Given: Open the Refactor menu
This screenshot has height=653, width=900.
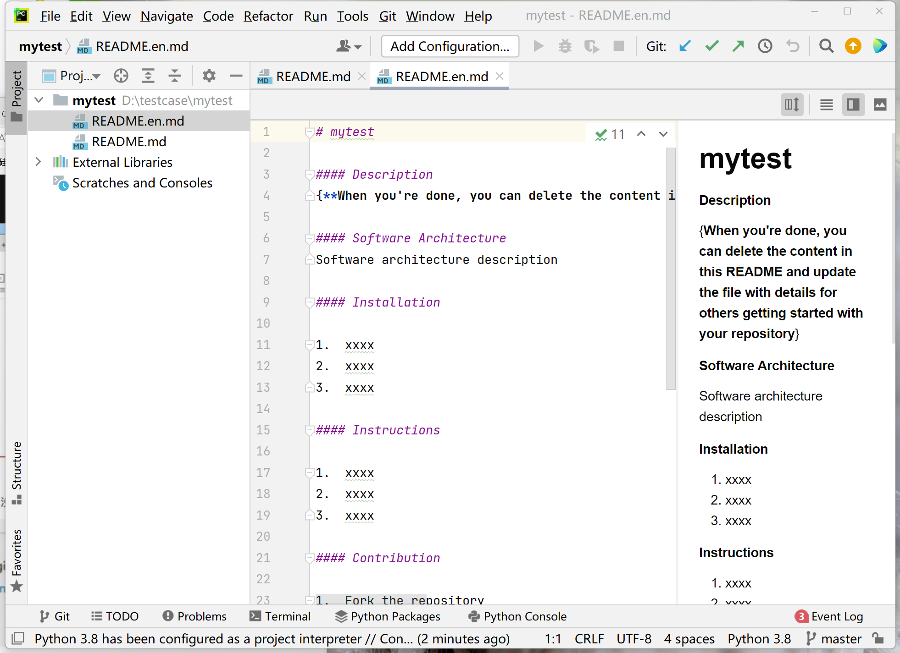Looking at the screenshot, I should point(268,16).
